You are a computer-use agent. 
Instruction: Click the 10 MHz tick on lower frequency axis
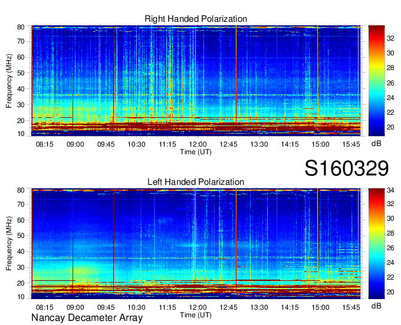21,297
